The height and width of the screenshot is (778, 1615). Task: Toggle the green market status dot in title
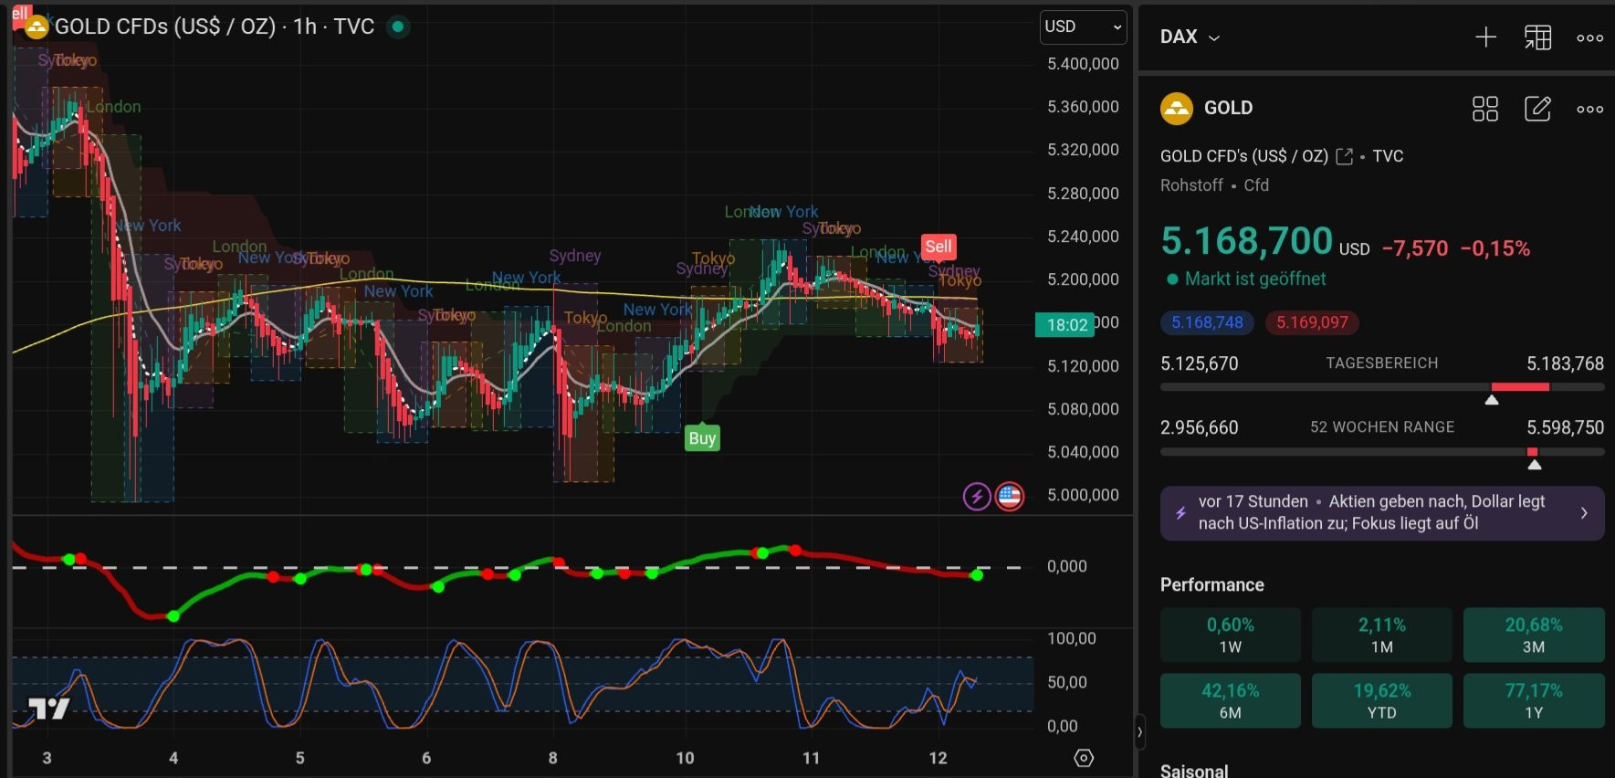(x=398, y=26)
